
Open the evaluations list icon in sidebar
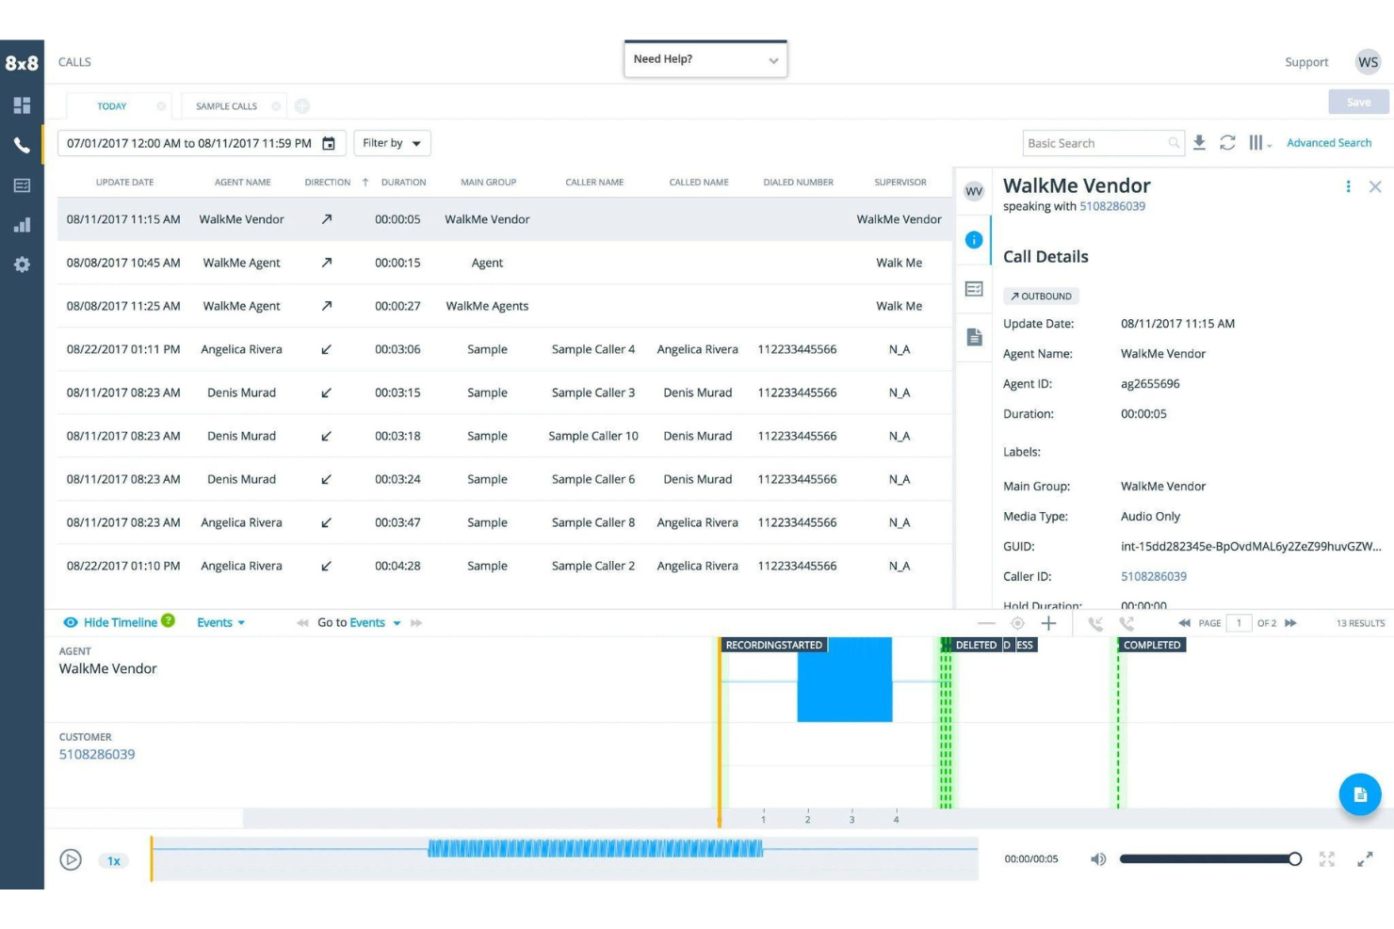pyautogui.click(x=22, y=185)
